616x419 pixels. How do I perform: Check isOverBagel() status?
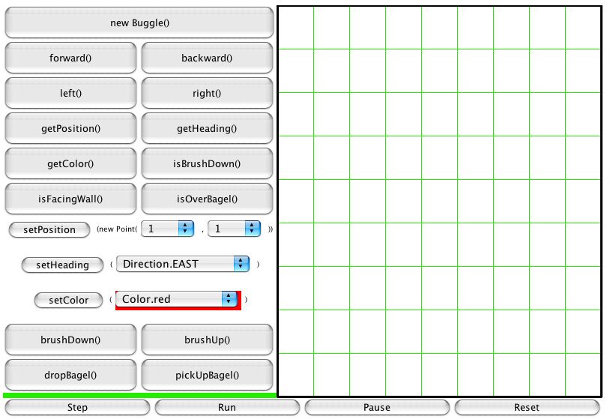(x=207, y=199)
